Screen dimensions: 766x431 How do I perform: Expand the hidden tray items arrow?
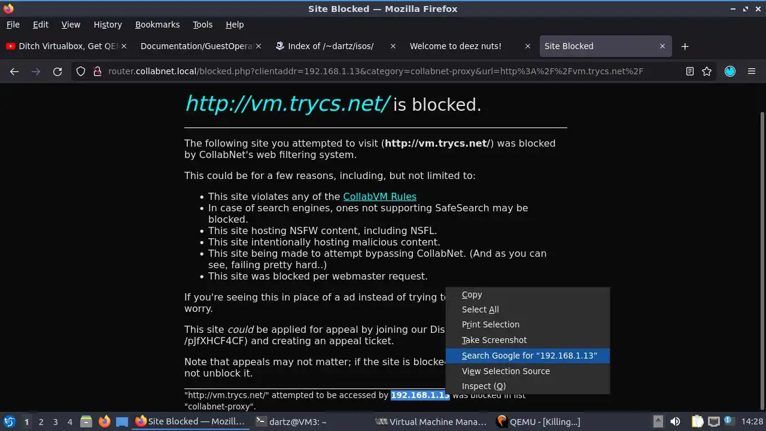click(x=658, y=421)
